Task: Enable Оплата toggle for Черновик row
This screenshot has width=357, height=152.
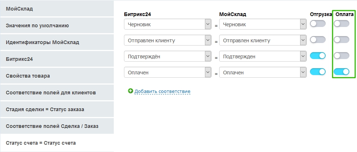Action: 341,24
